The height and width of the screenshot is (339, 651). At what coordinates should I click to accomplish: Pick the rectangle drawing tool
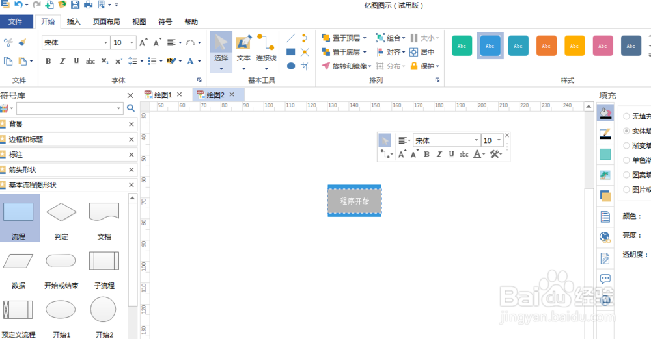click(x=290, y=52)
